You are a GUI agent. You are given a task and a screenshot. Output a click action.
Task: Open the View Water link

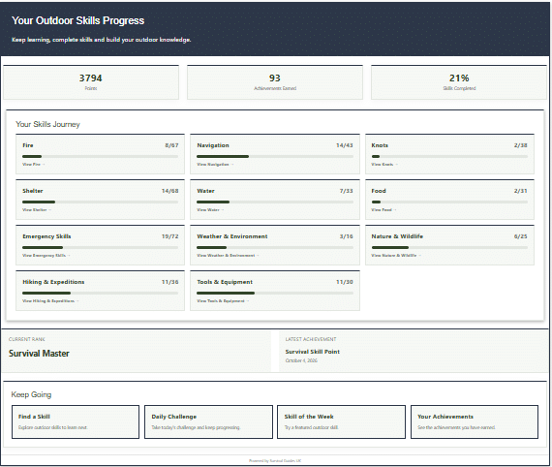click(x=210, y=209)
